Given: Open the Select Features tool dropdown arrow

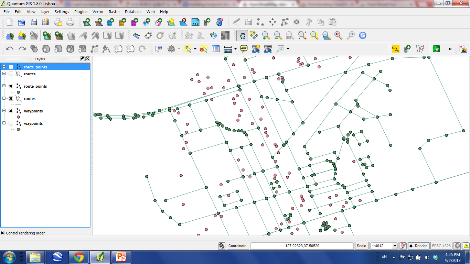Looking at the screenshot, I should pyautogui.click(x=195, y=49).
